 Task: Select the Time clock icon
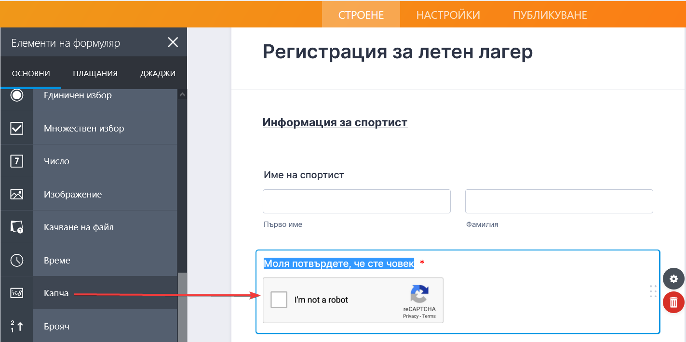click(x=17, y=260)
